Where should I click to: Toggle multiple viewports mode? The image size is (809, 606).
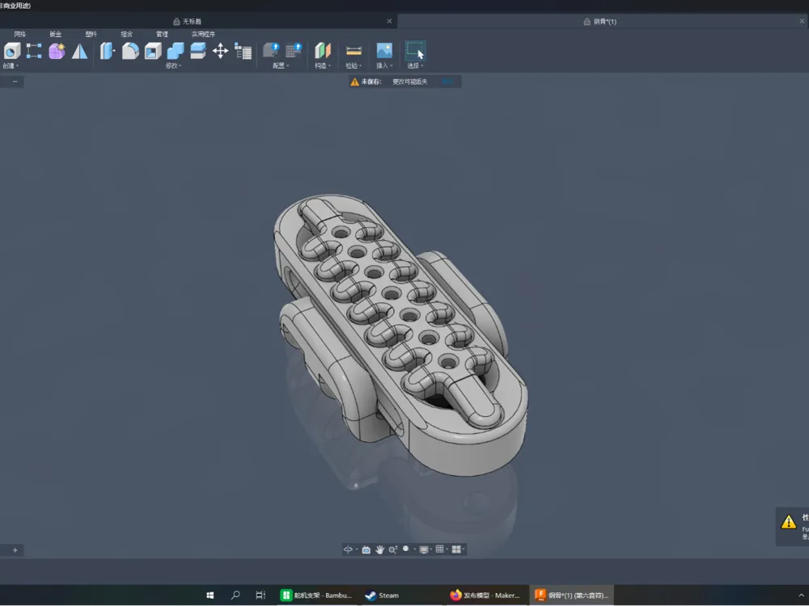[x=456, y=549]
